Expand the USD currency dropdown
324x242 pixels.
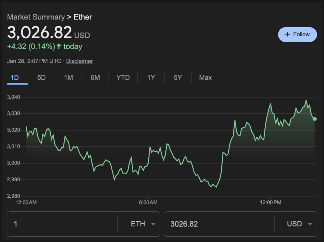click(300, 224)
